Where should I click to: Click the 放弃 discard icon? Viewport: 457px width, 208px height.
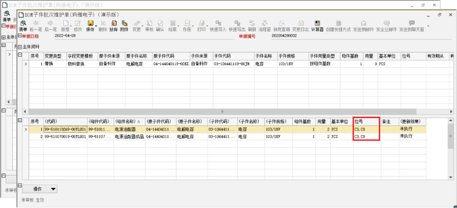point(113,26)
